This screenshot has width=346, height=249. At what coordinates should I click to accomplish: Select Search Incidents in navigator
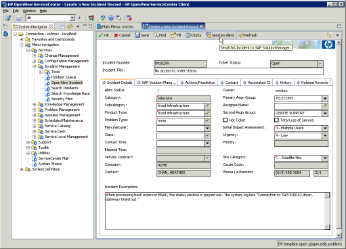[x=65, y=88]
